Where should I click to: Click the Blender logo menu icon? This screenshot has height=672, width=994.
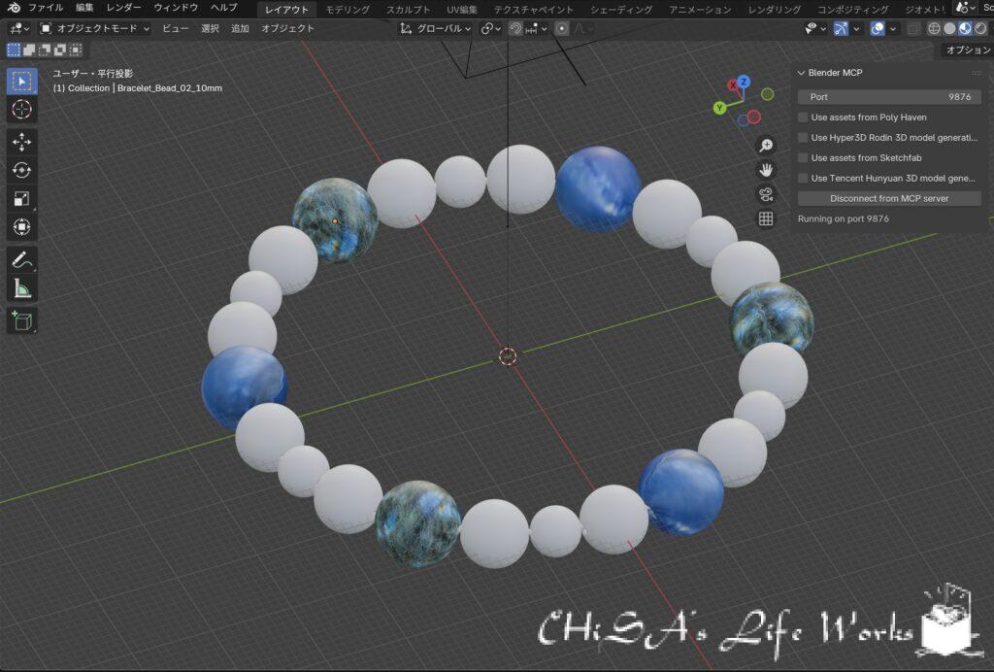coord(14,8)
